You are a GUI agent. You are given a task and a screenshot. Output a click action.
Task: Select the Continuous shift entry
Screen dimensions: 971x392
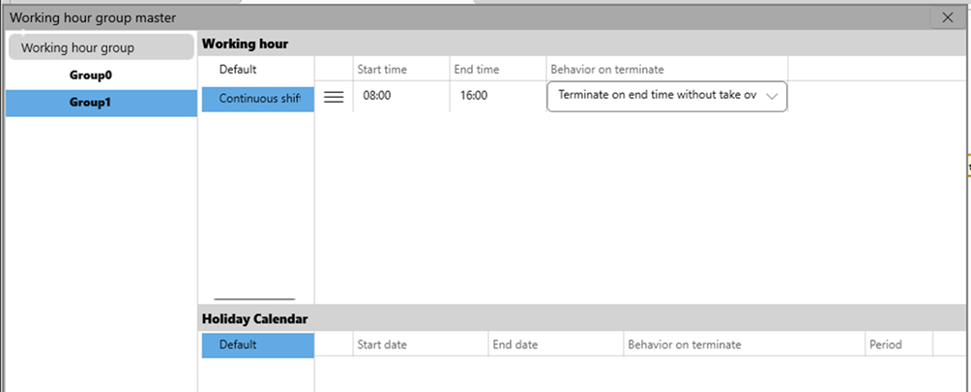(258, 98)
